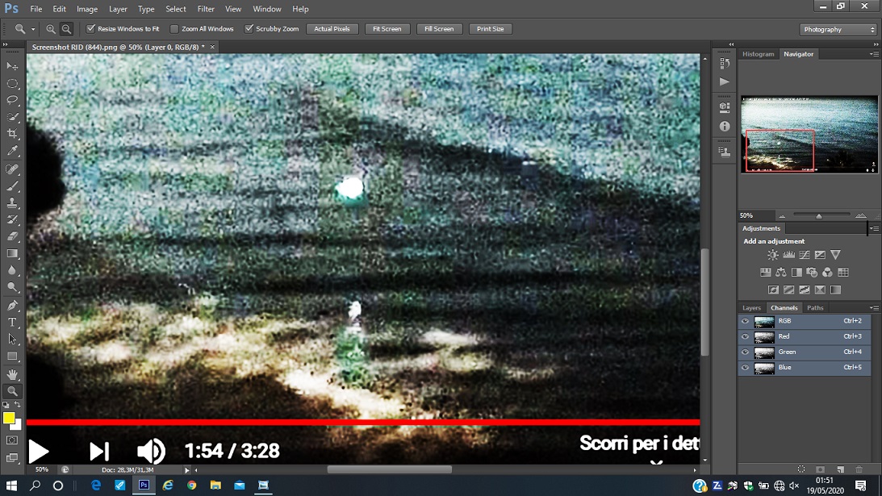This screenshot has height=496, width=882.
Task: Hide the Red channel visibility eye
Action: (746, 336)
